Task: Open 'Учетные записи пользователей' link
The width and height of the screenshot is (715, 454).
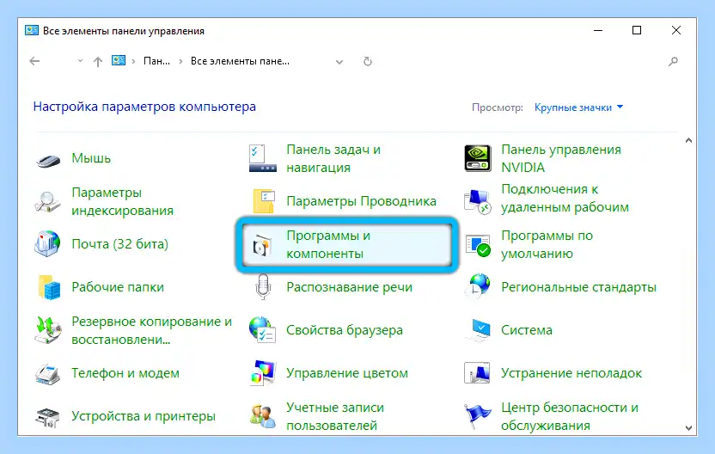Action: coord(335,416)
